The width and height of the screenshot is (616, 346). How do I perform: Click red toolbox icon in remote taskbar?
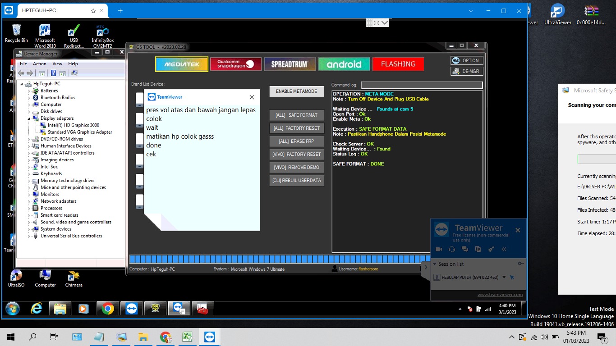pyautogui.click(x=202, y=308)
